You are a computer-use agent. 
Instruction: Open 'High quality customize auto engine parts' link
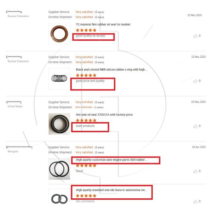pos(111,160)
